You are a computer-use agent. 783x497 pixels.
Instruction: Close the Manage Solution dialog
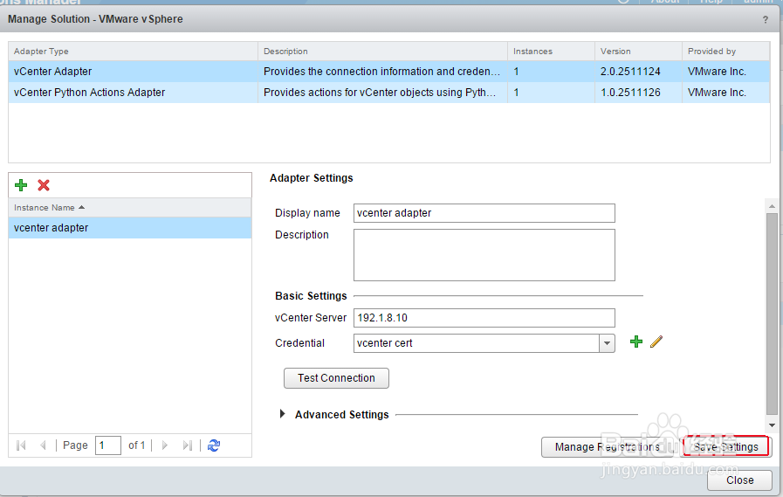tap(739, 480)
